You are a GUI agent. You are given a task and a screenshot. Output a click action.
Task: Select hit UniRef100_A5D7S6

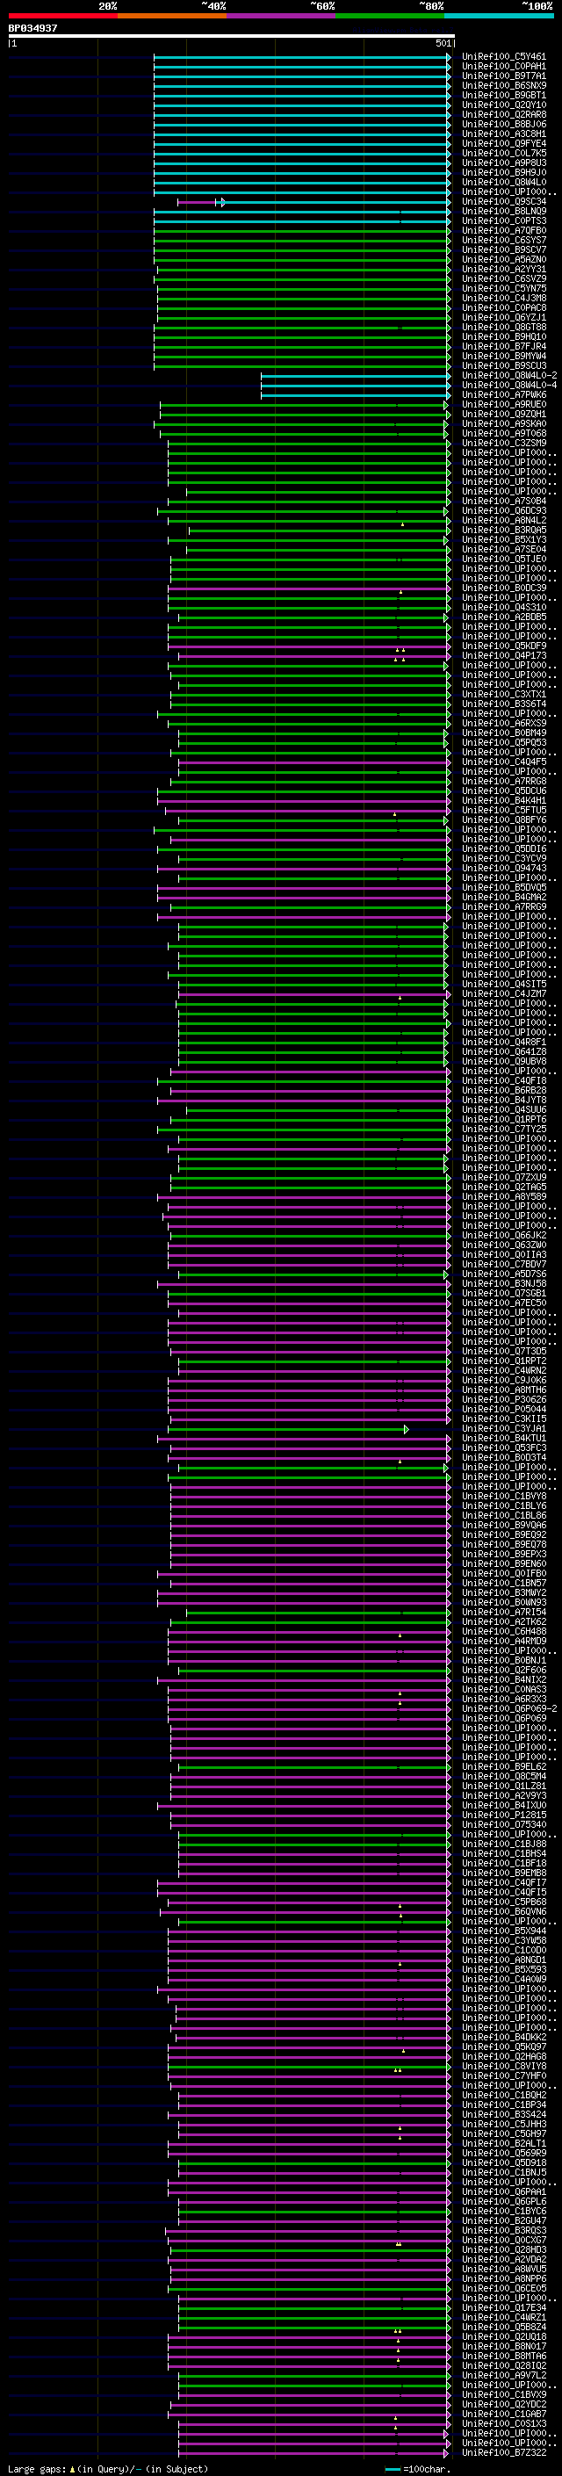coord(504,1274)
